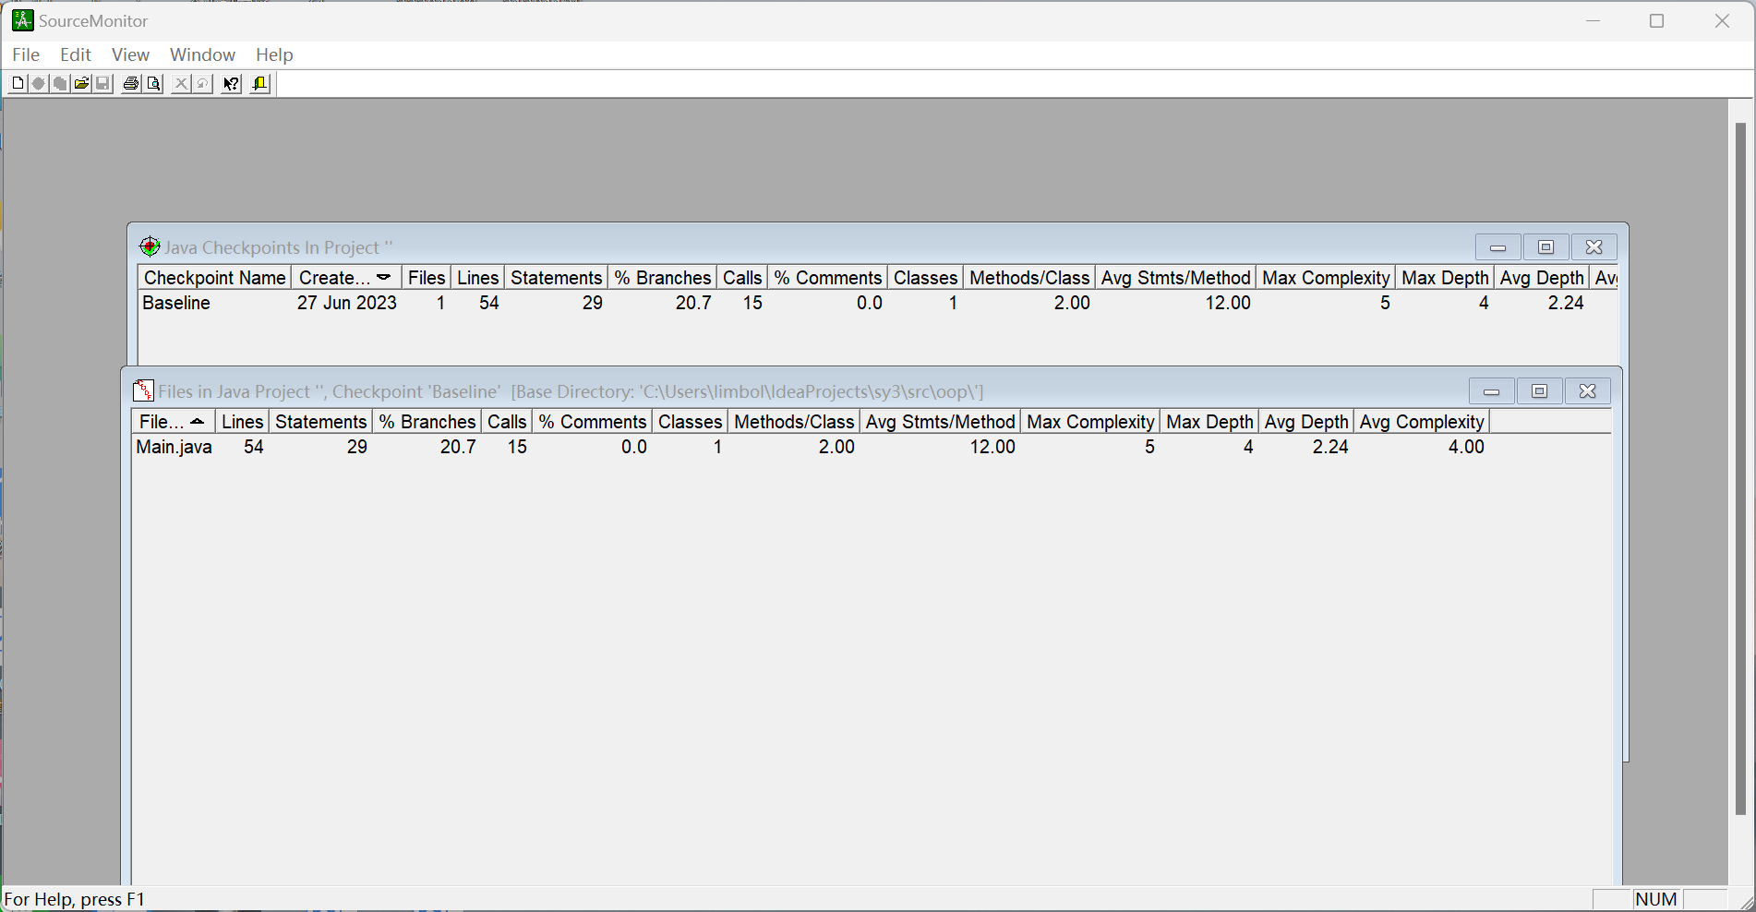Open print preview from the toolbar
Screen dimensions: 1756x912
coord(153,84)
